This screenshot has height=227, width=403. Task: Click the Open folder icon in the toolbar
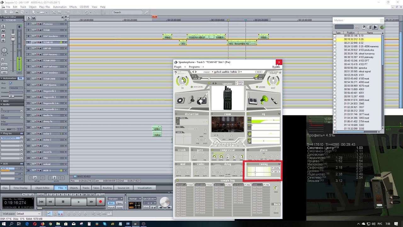tap(12, 12)
